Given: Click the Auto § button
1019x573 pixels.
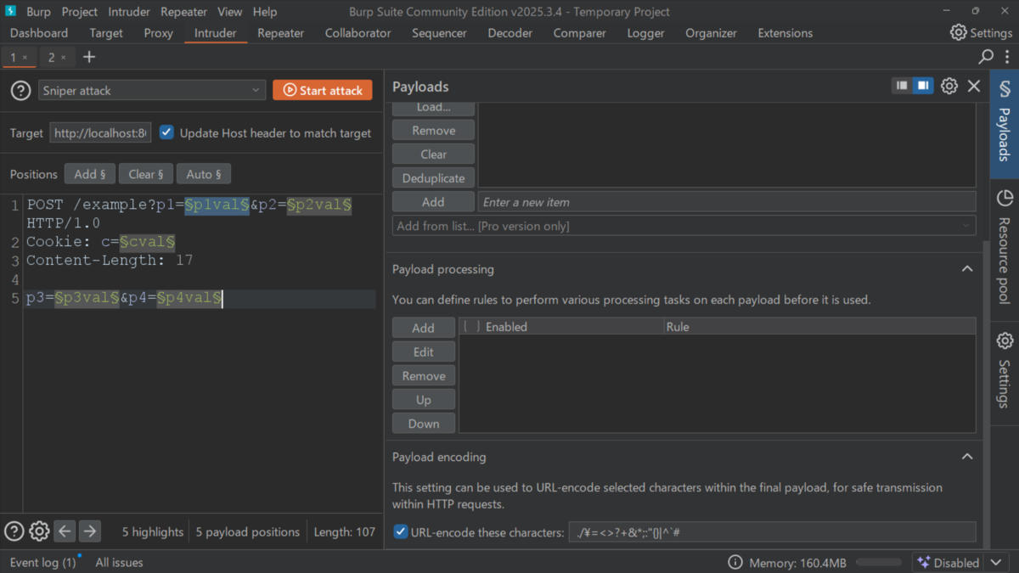Looking at the screenshot, I should (204, 174).
